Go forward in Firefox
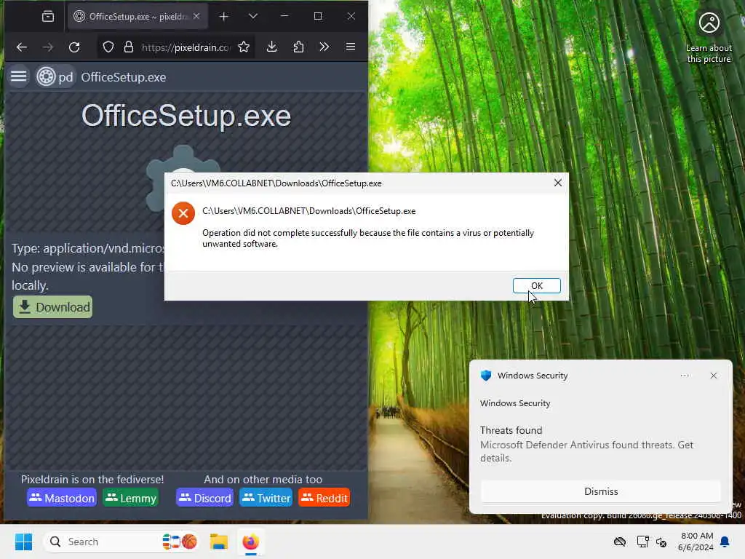 (48, 47)
